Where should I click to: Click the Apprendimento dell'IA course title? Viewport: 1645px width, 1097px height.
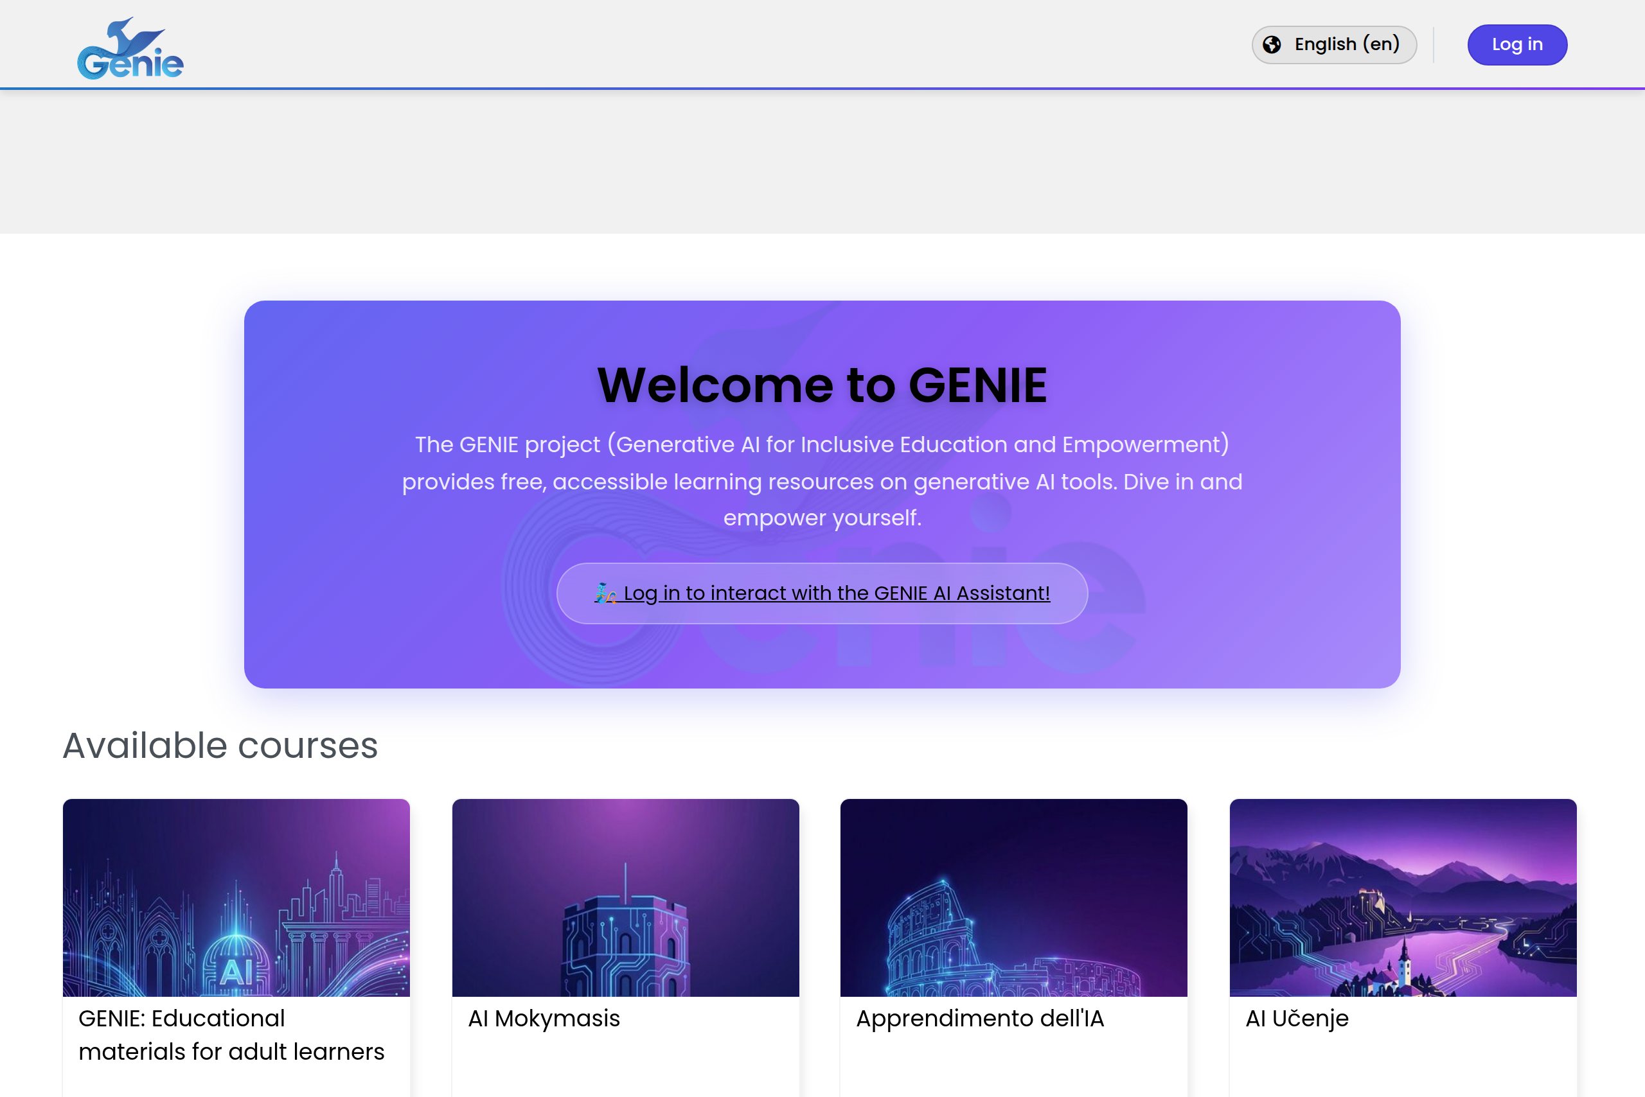(980, 1018)
